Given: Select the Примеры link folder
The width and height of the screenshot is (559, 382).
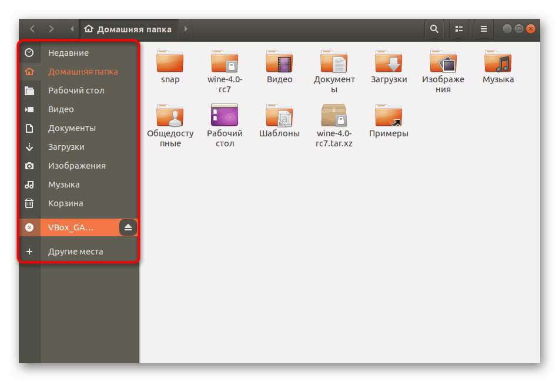Looking at the screenshot, I should coord(389,120).
